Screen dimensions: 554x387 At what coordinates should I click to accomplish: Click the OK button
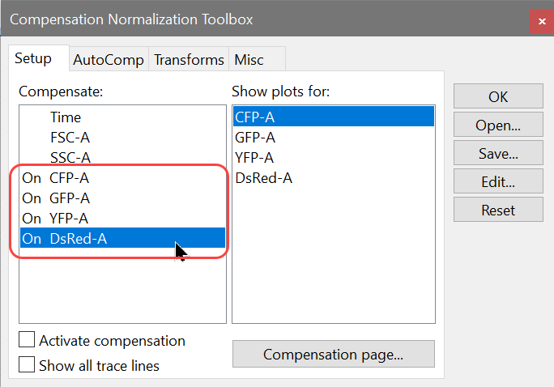(498, 97)
